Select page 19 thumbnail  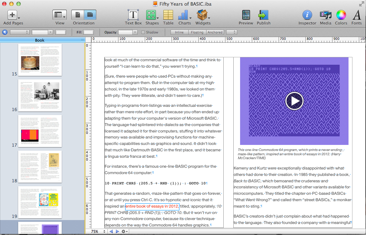(x=40, y=202)
